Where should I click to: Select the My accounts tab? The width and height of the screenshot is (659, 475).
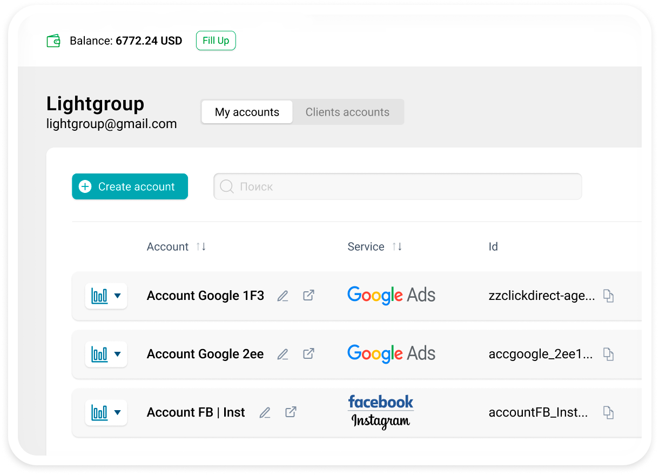tap(246, 112)
